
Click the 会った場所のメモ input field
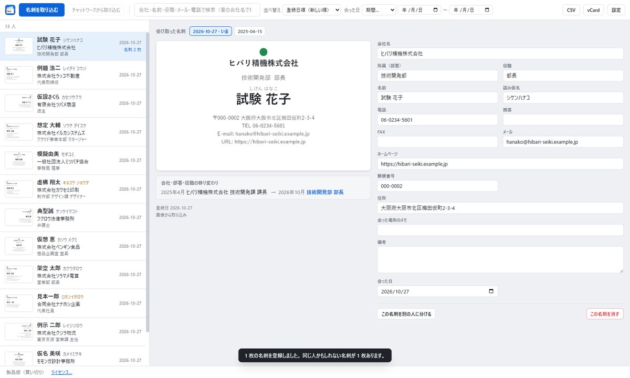tap(500, 230)
